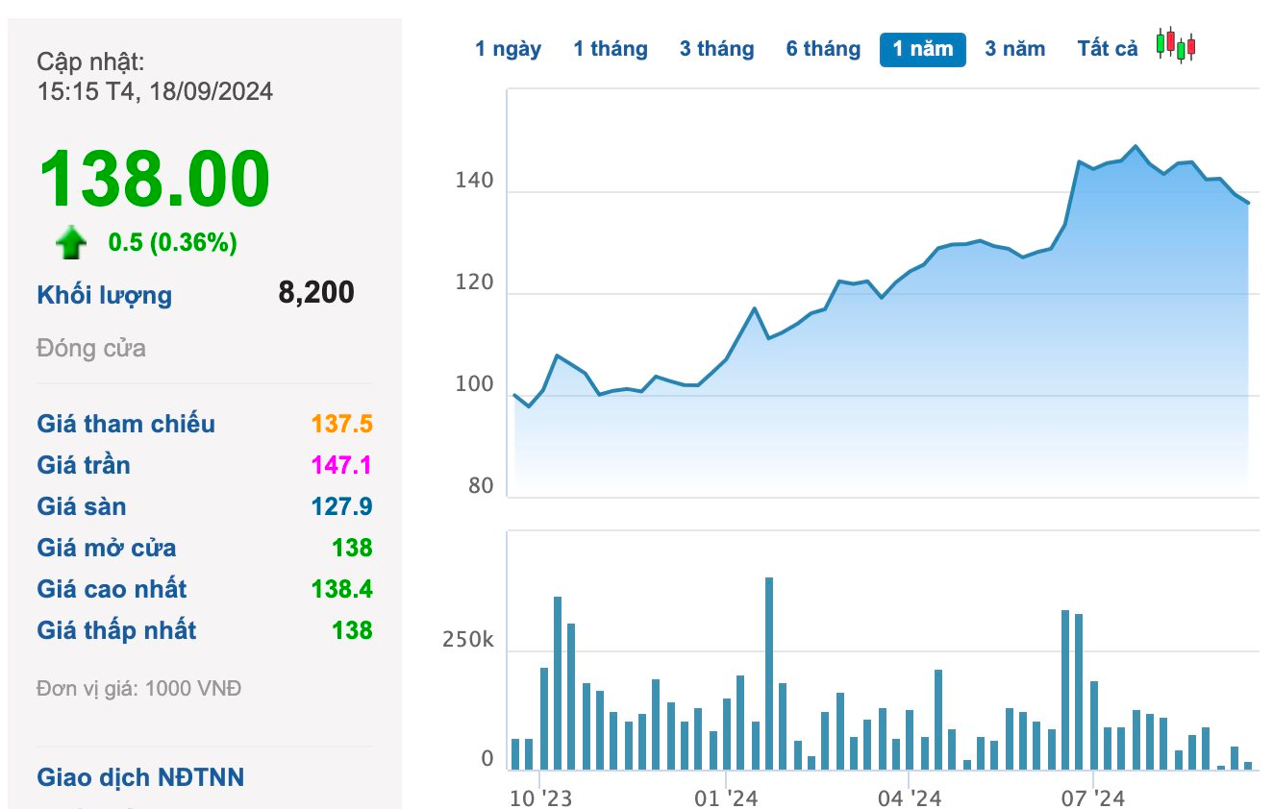1273x809 pixels.
Task: Switch to the "3 năm" range
Action: (1014, 49)
